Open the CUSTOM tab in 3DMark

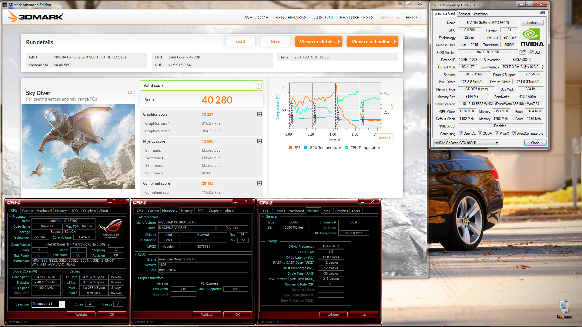pyautogui.click(x=323, y=18)
